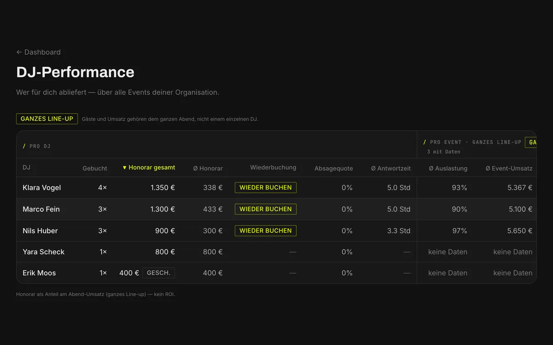Select the DJ name Erik Moos
Image resolution: width=553 pixels, height=345 pixels.
39,273
